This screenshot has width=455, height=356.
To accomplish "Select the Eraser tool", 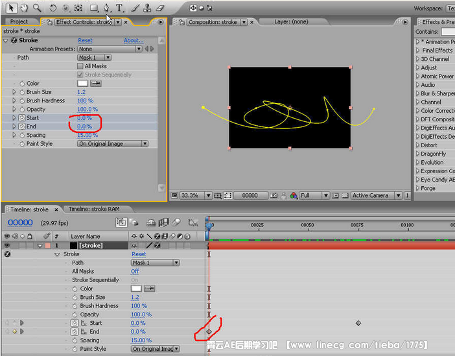I will coord(160,8).
